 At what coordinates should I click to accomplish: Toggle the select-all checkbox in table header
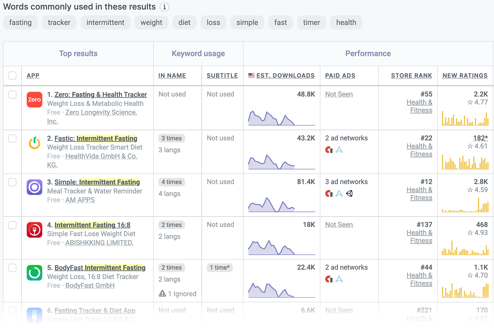(x=12, y=76)
